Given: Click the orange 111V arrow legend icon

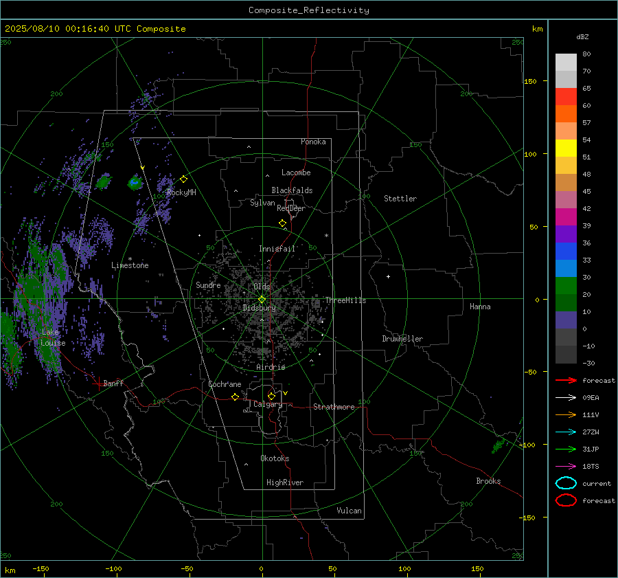Looking at the screenshot, I should 566,414.
